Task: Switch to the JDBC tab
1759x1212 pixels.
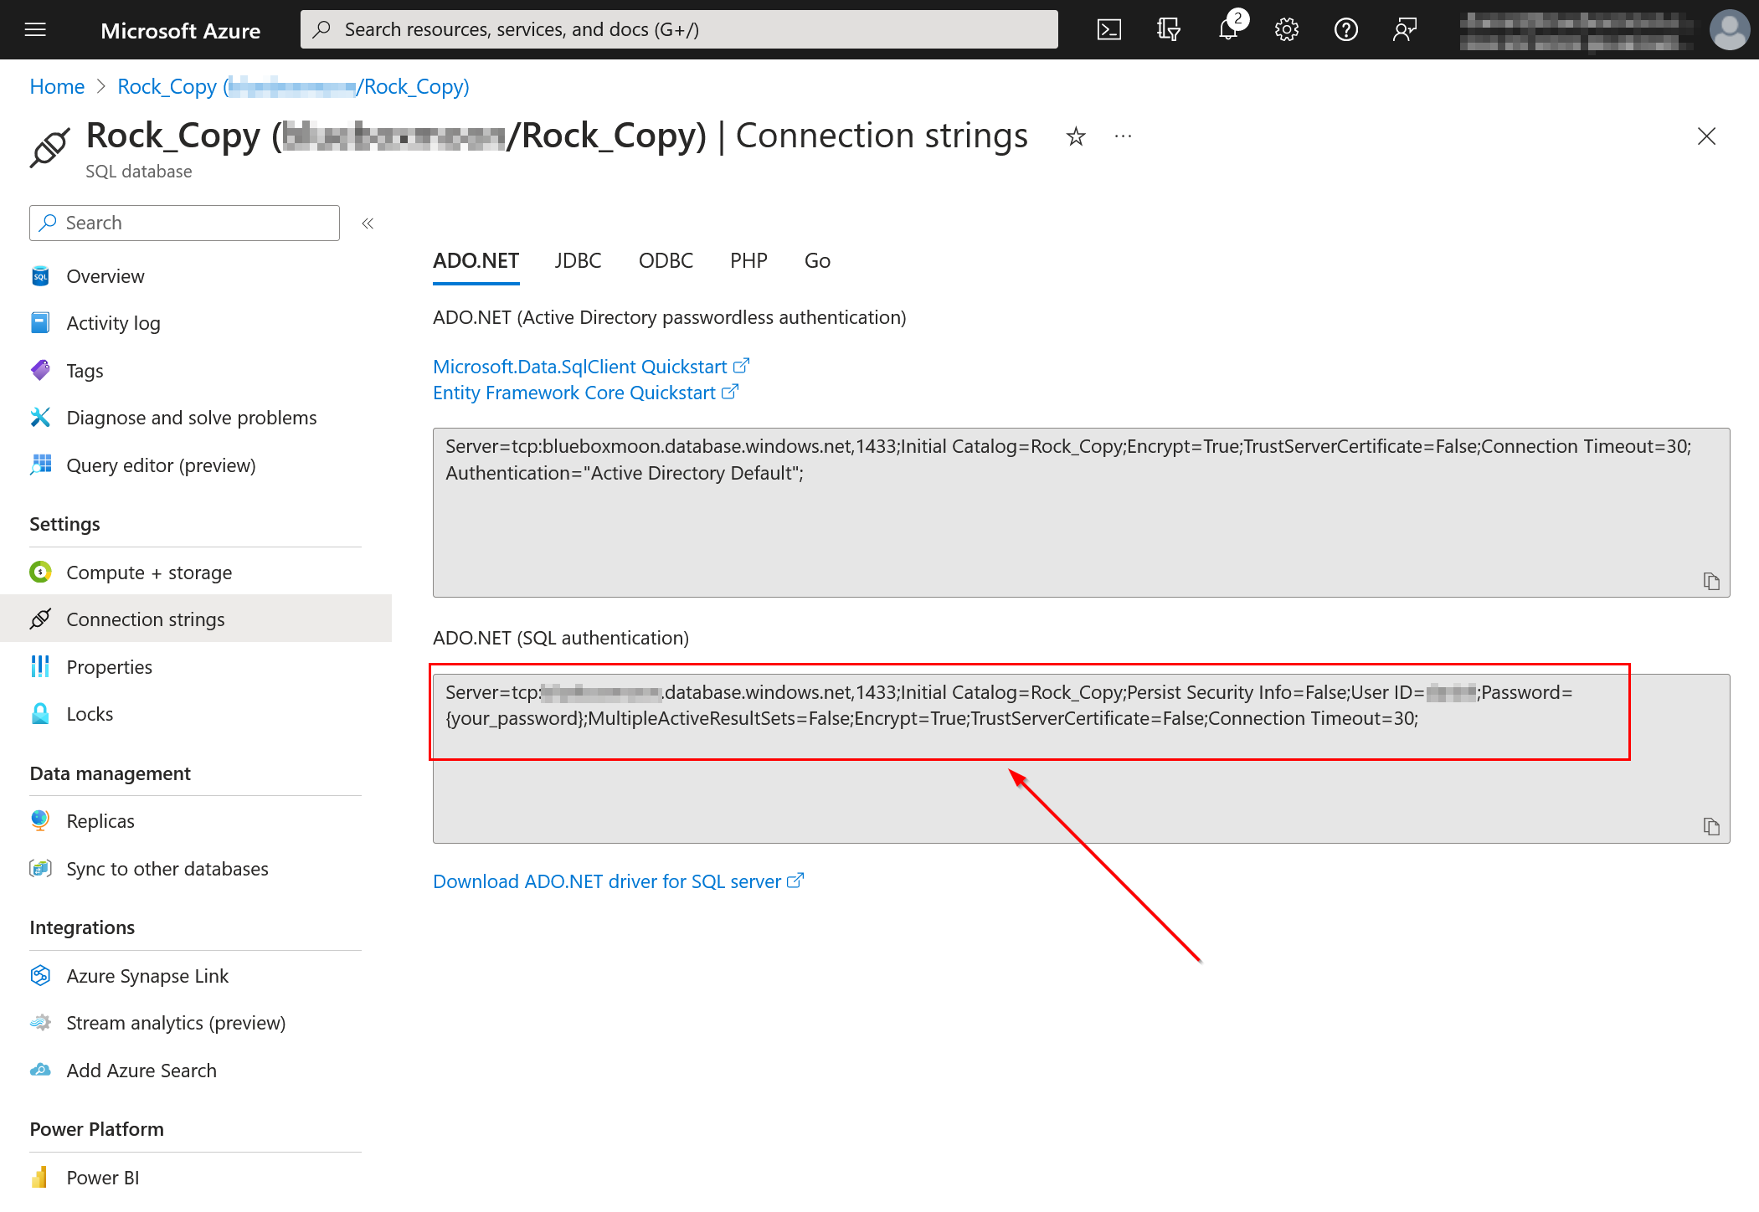Action: pos(578,261)
